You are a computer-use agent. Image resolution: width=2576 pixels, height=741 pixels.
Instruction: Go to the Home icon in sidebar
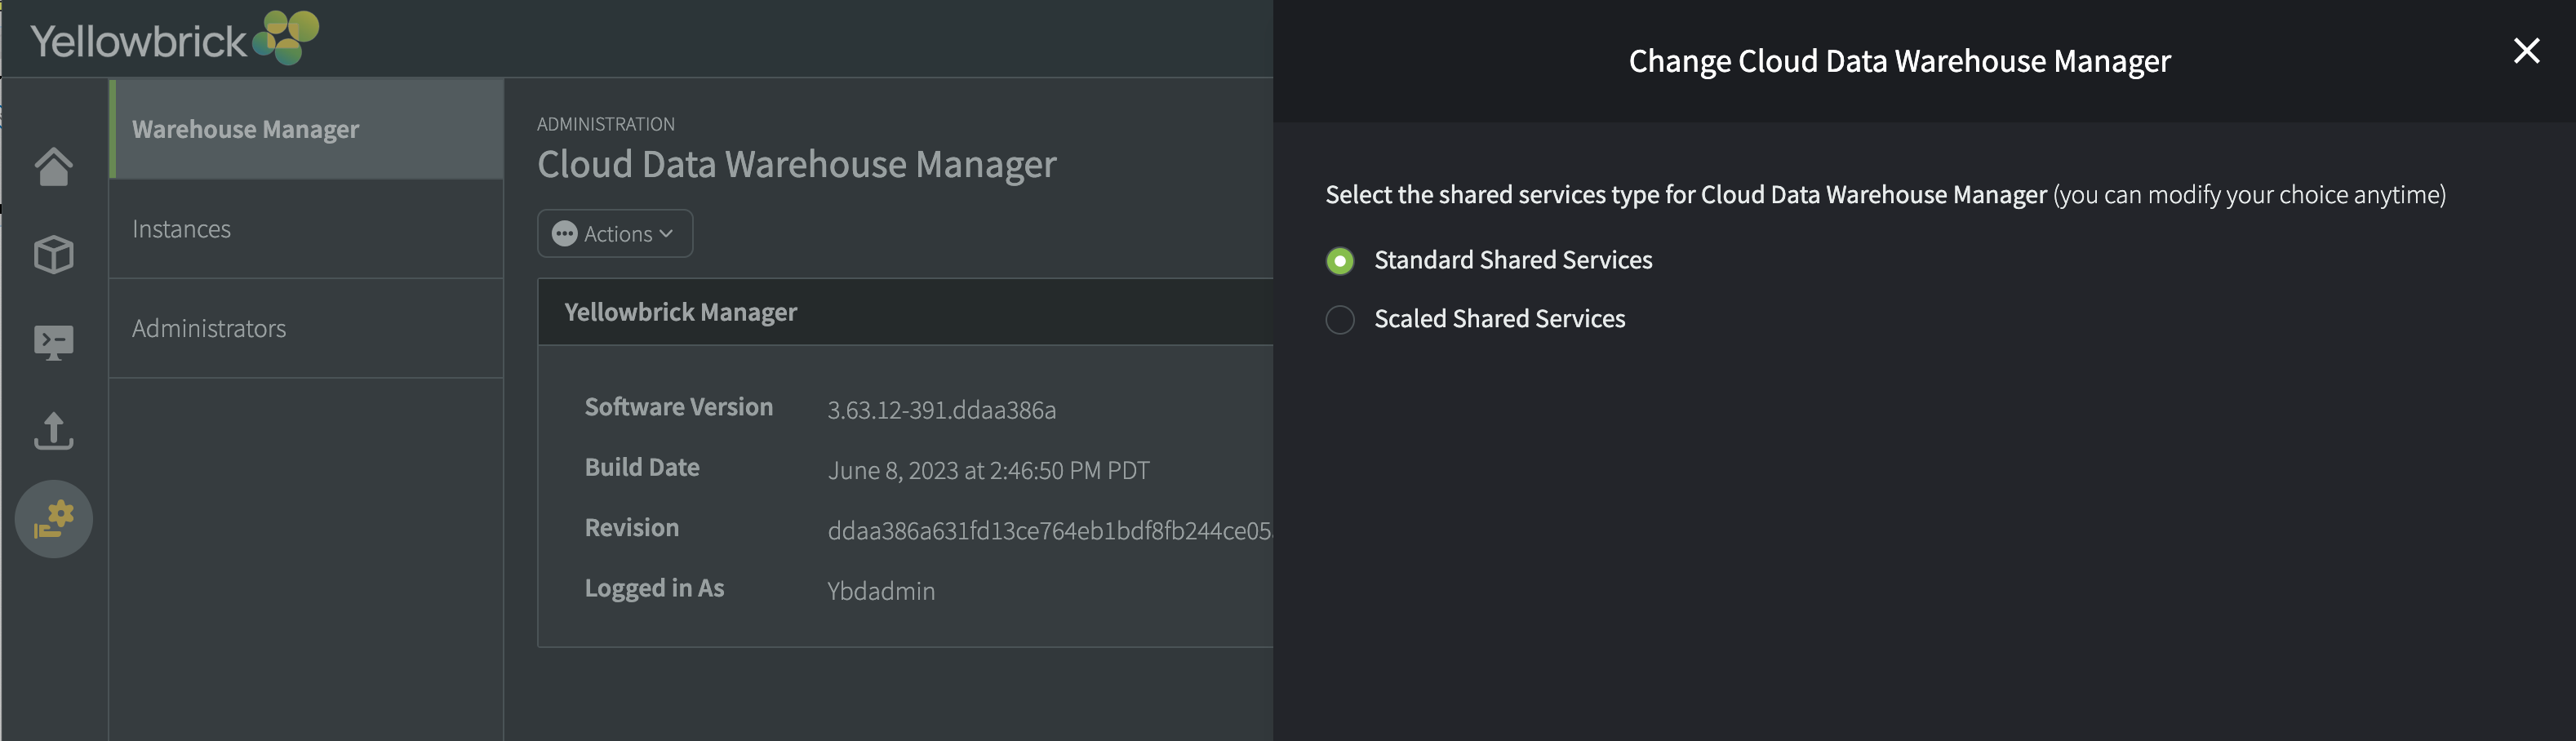pos(54,166)
